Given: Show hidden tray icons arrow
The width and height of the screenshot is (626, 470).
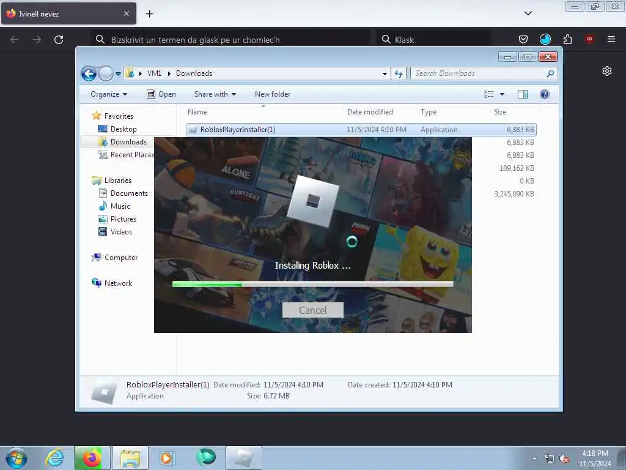Looking at the screenshot, I should click(x=534, y=458).
